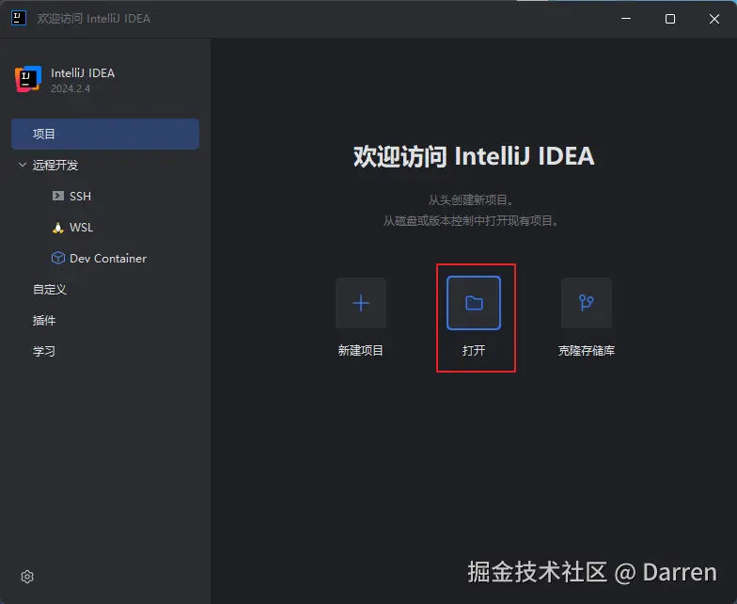Image resolution: width=737 pixels, height=604 pixels.
Task: Click the IntelliJ IDEA logo in sidebar
Action: [28, 79]
